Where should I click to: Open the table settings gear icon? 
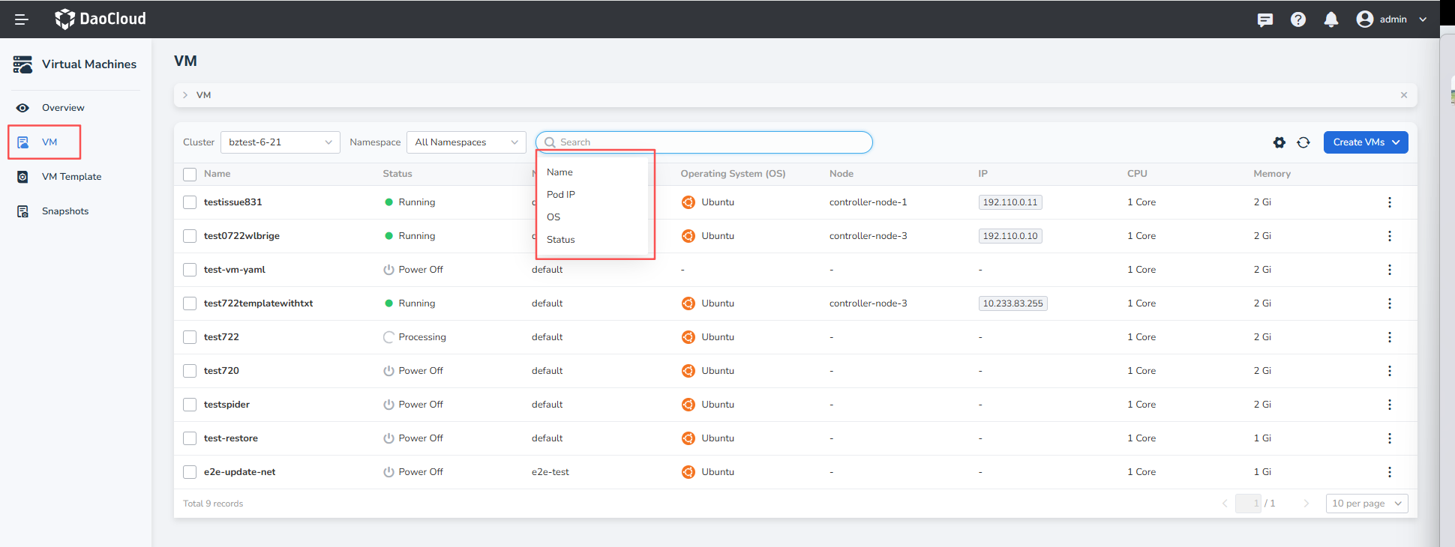click(x=1279, y=142)
